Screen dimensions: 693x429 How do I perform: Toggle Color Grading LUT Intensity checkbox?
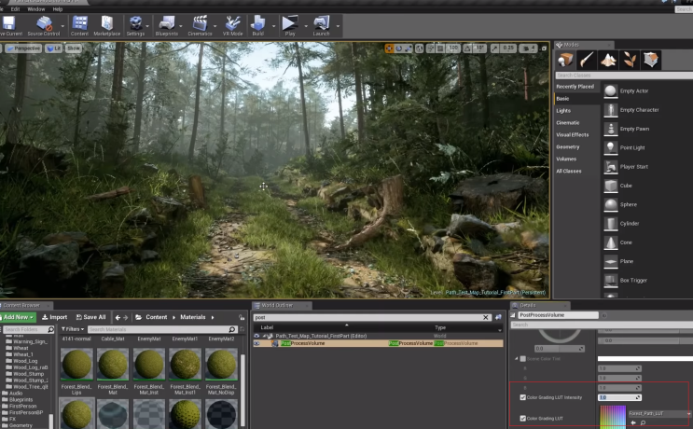point(522,397)
